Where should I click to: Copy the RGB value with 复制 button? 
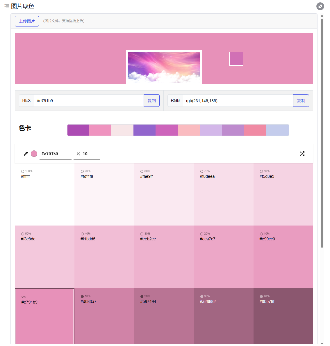tap(301, 101)
